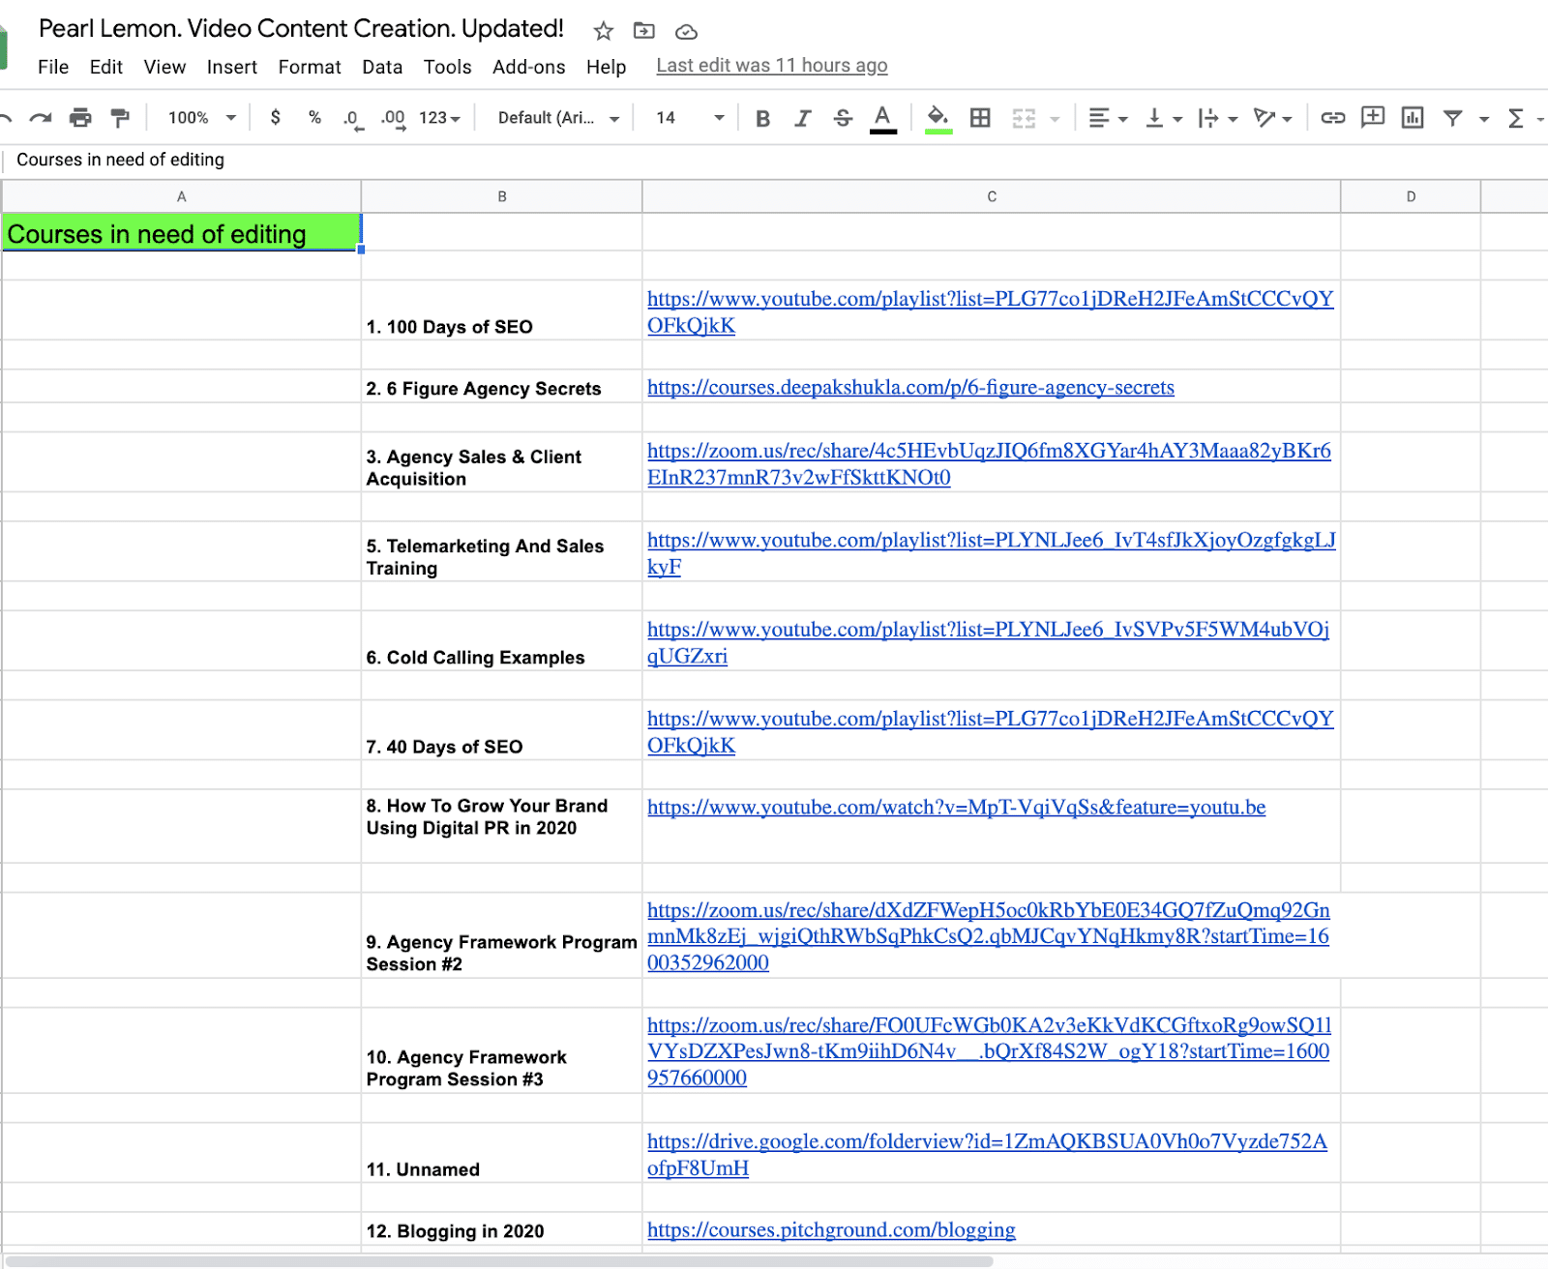This screenshot has height=1269, width=1548.
Task: Select column A header
Action: tap(181, 196)
